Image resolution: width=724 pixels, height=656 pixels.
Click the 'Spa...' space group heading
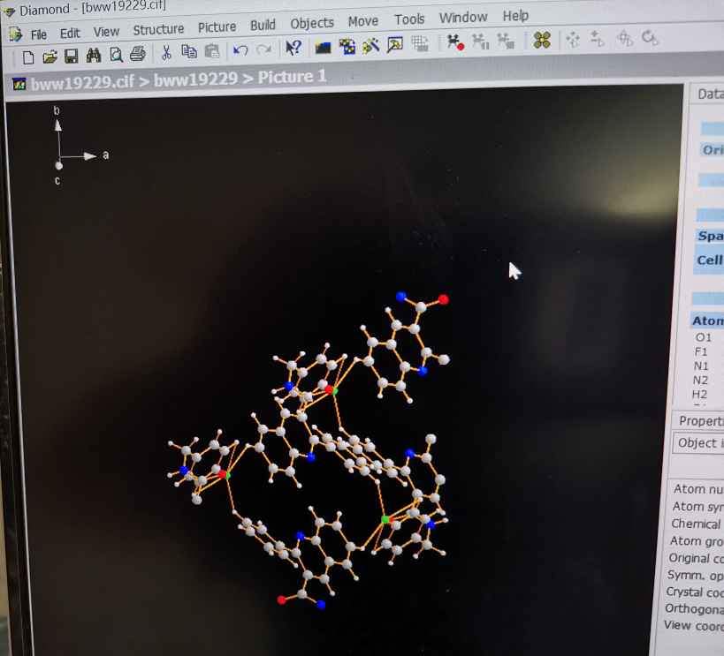[710, 236]
